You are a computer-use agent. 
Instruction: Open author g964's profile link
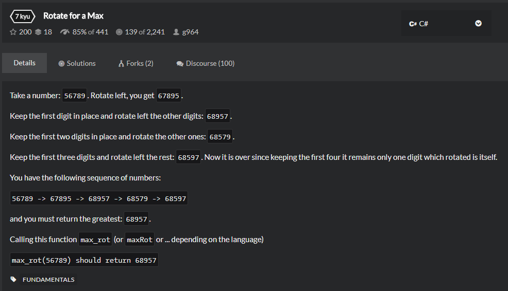[190, 32]
